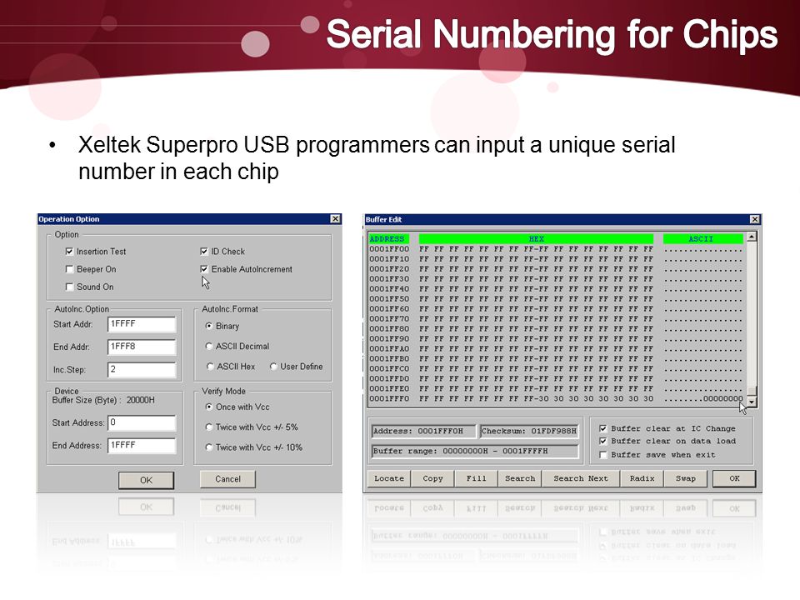800x600 pixels.
Task: Click the scrollbar up arrow in Buffer Edit
Action: pyautogui.click(x=752, y=237)
